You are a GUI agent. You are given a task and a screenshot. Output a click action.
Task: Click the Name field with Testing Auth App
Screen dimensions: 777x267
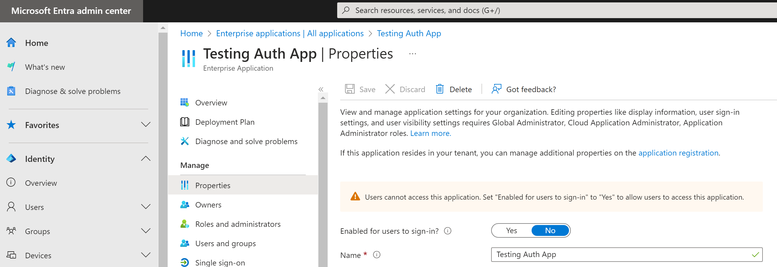point(627,254)
